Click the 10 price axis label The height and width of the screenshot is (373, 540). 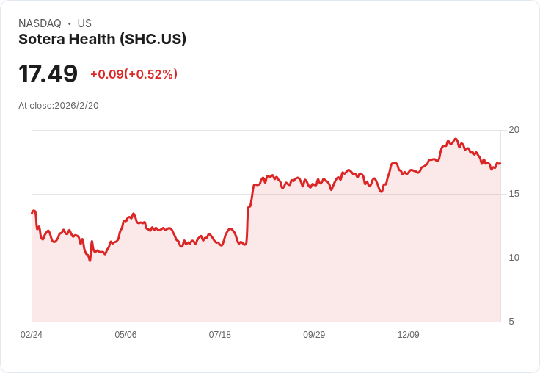pos(514,258)
